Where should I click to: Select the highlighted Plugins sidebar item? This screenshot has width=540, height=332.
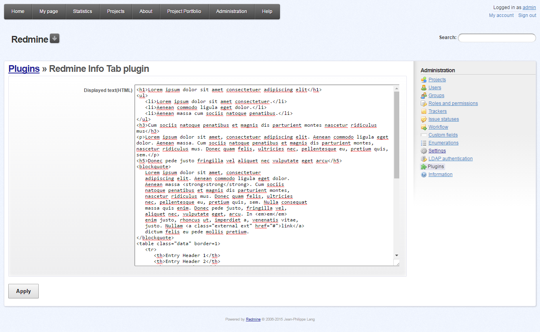[x=432, y=167]
